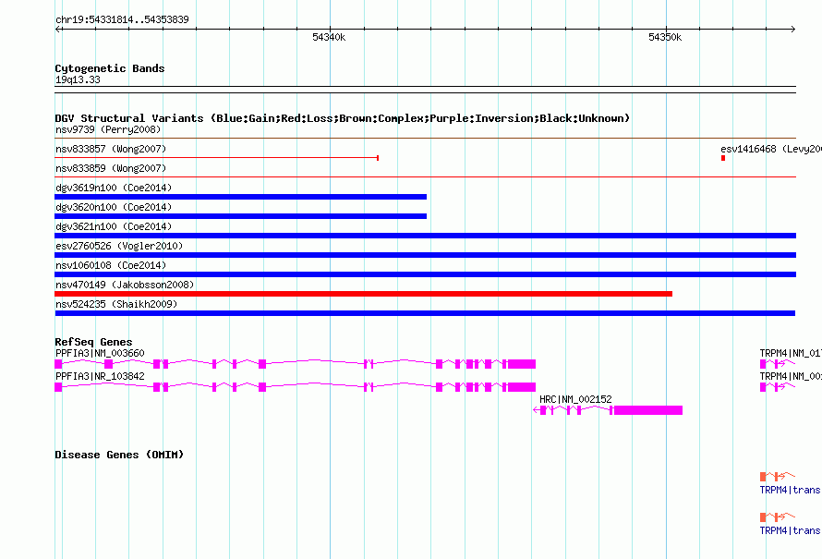
Task: Select the chr19:54331814..54353839 coordinate label
Action: [122, 20]
